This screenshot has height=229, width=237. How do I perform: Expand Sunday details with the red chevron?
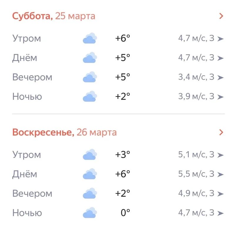pyautogui.click(x=221, y=132)
